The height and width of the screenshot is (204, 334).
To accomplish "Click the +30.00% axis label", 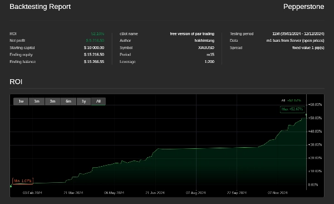I will tap(315, 145).
